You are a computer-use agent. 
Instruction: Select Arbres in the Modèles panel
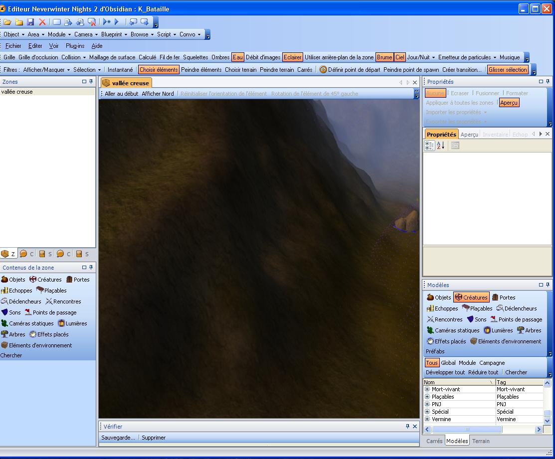point(529,330)
